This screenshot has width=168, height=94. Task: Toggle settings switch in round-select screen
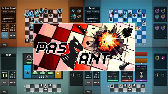click(89, 92)
